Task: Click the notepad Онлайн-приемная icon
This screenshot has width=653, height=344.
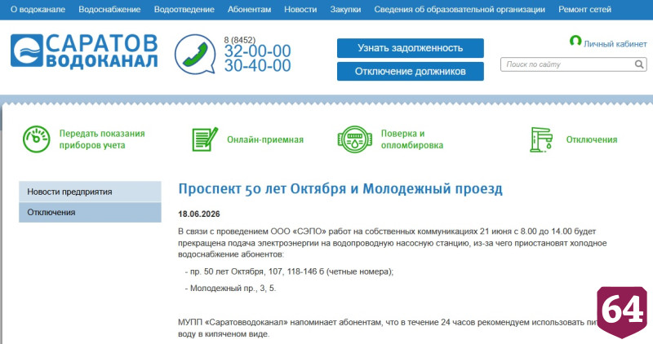Action: 205,139
